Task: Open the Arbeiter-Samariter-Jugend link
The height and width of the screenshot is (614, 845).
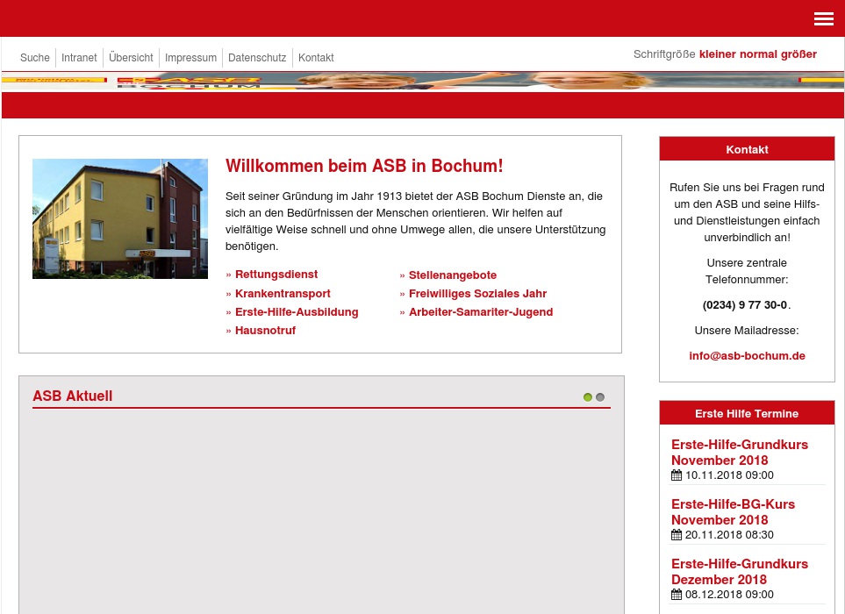Action: (x=481, y=312)
